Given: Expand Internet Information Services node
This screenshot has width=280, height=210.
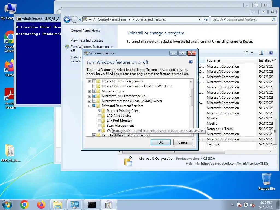Looking at the screenshot, I should pyautogui.click(x=89, y=81).
